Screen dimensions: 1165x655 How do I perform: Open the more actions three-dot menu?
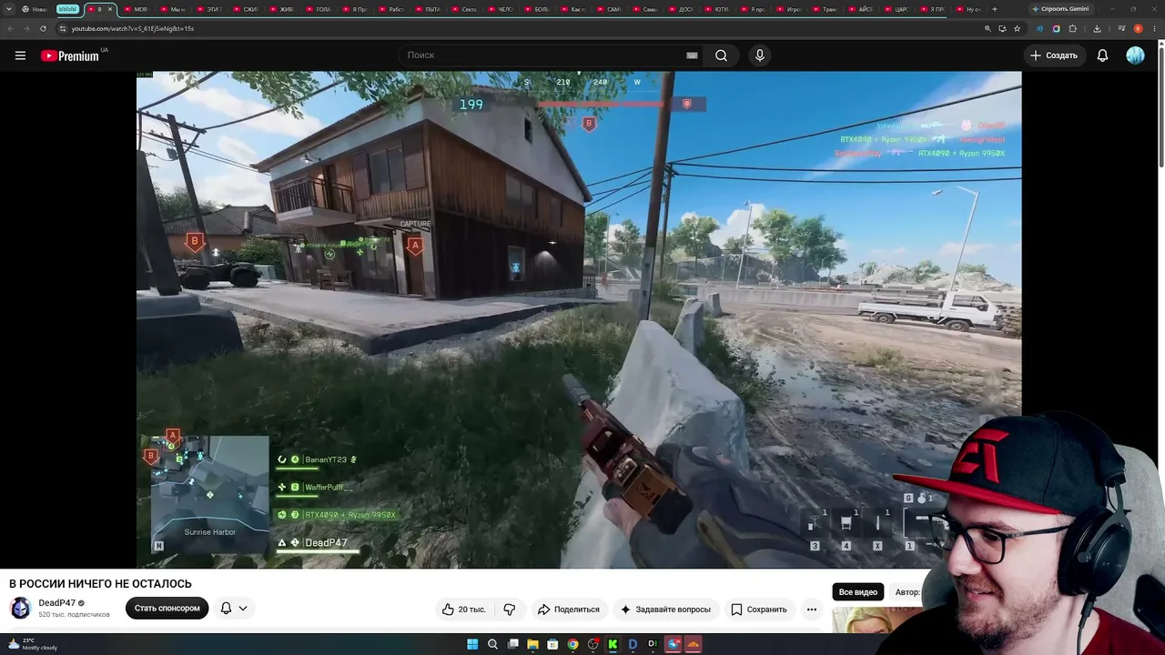[x=812, y=610]
